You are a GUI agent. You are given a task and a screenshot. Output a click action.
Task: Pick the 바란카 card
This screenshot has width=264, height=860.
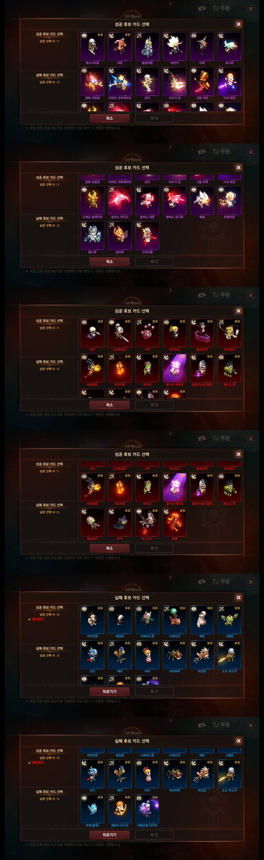[x=175, y=47]
